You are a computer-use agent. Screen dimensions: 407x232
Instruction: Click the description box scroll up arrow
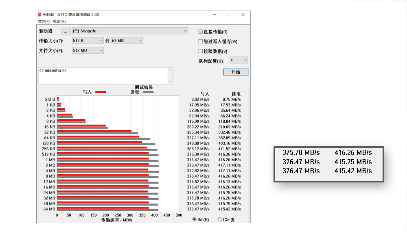(x=170, y=70)
